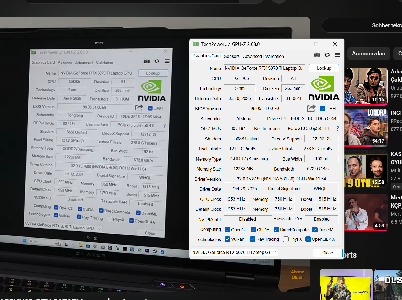This screenshot has width=402, height=300.
Task: Click the Memory Size value '12288 MB'
Action: (243, 169)
